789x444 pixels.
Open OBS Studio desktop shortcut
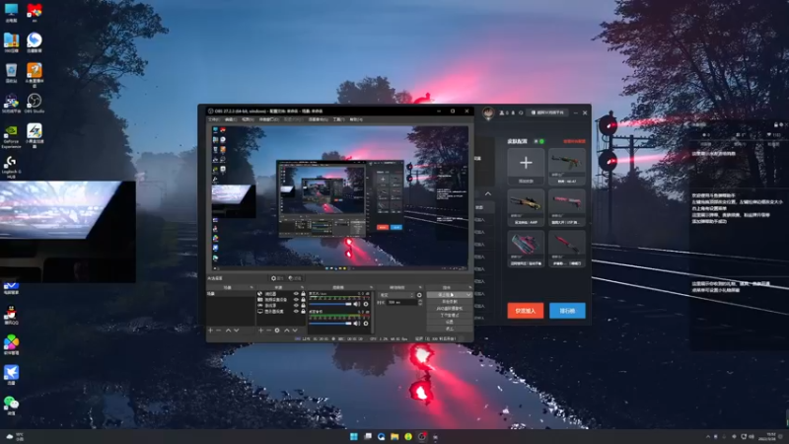click(x=35, y=104)
